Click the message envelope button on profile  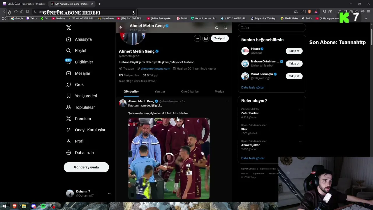point(206,38)
